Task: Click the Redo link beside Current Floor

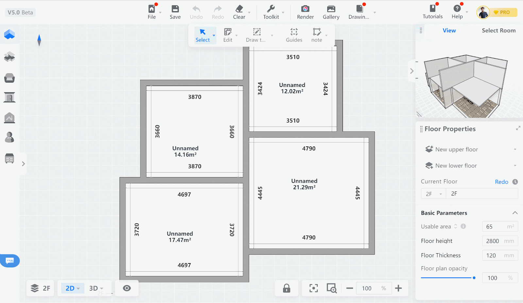Action: (501, 182)
